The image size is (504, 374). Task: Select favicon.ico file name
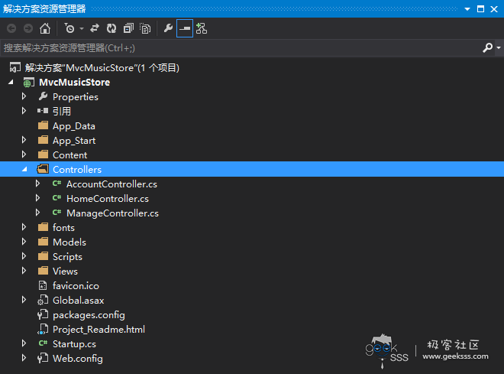click(x=76, y=286)
